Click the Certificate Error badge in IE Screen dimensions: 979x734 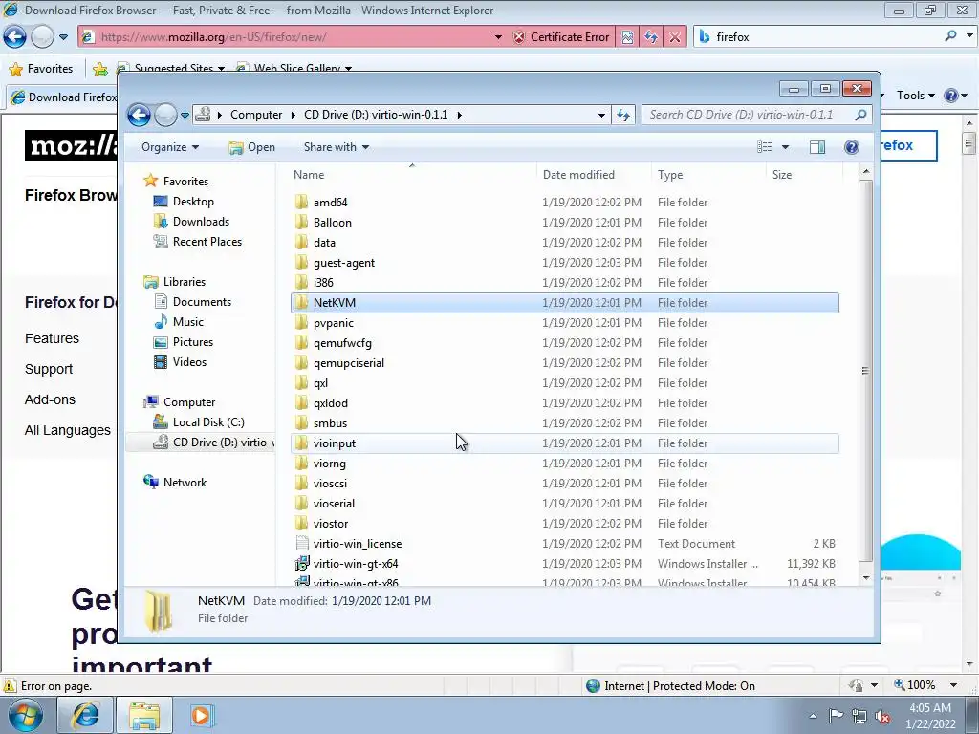(562, 37)
